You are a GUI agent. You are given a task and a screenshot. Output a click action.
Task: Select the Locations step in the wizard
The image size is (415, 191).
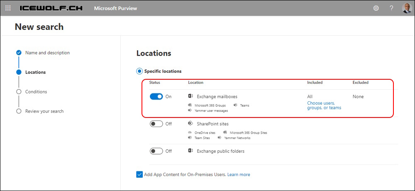click(35, 72)
